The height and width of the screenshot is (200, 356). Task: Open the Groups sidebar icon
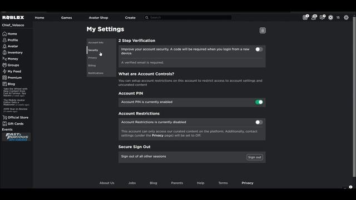(4, 65)
